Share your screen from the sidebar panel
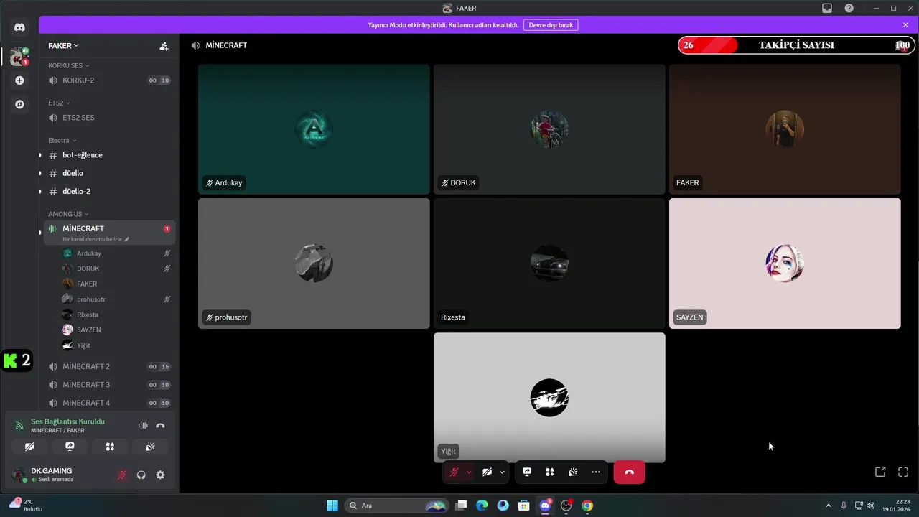 point(70,447)
